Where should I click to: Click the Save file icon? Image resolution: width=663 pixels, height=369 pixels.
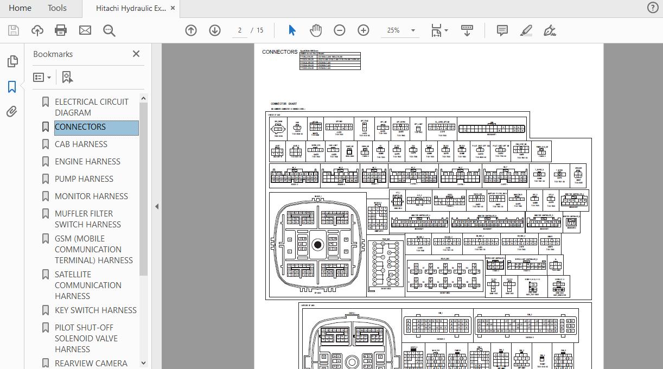click(13, 30)
